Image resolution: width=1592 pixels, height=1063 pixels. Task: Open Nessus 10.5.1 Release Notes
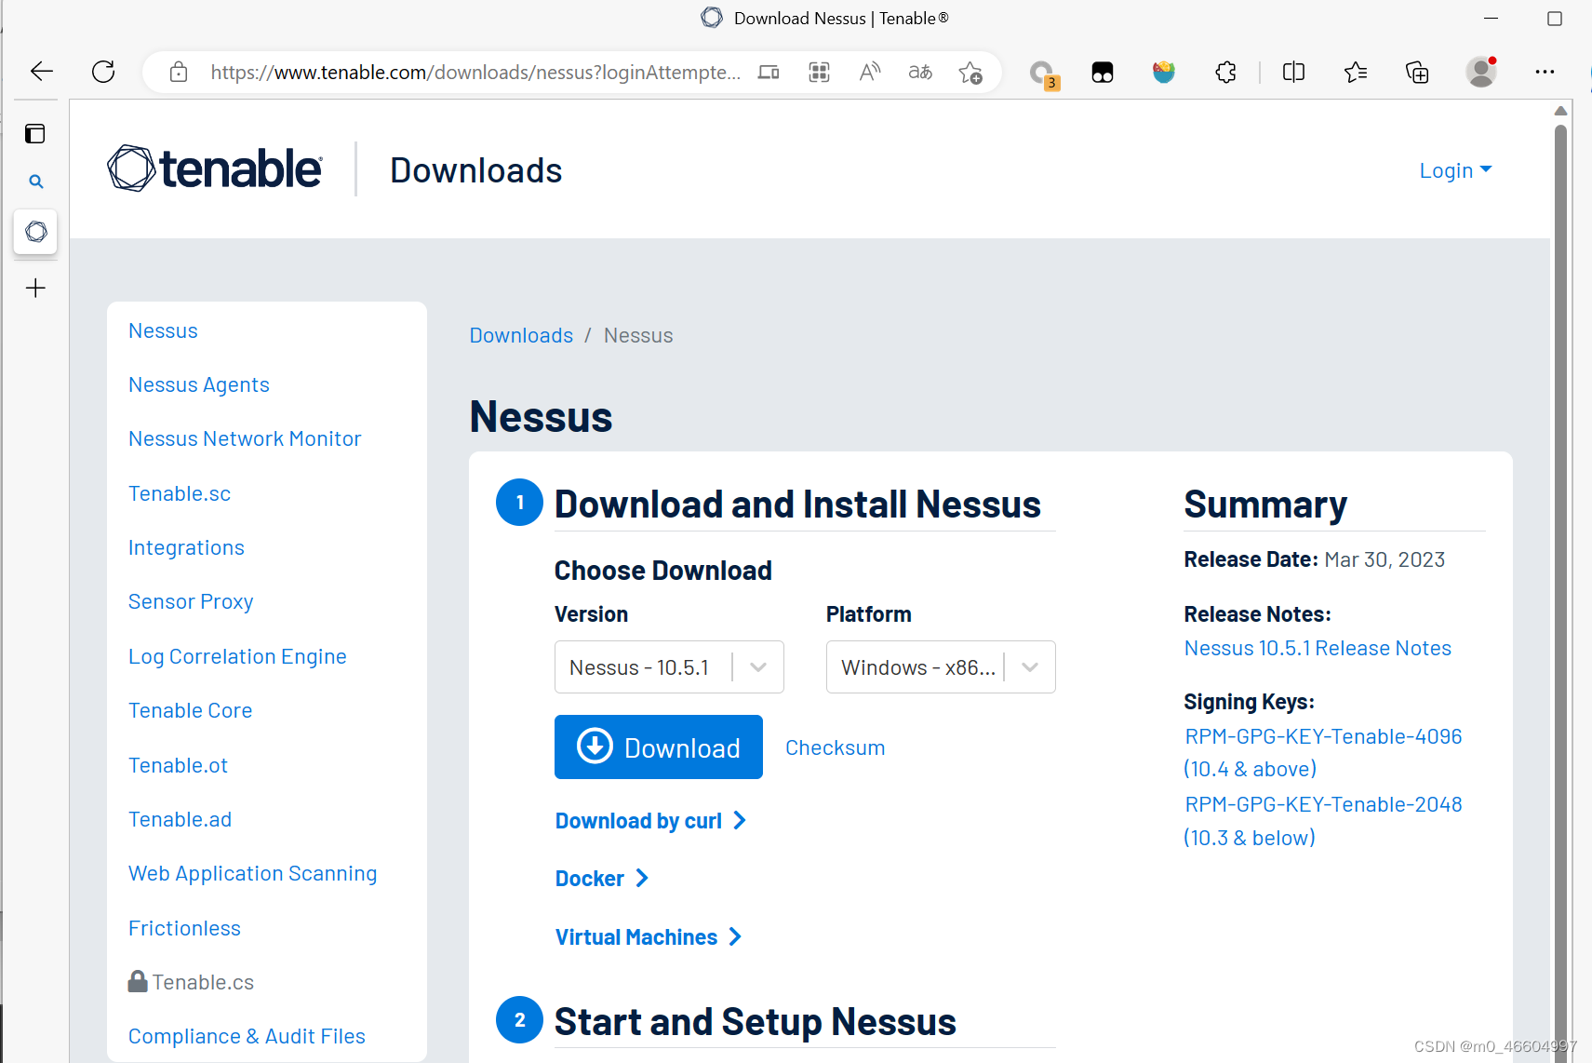(1318, 649)
